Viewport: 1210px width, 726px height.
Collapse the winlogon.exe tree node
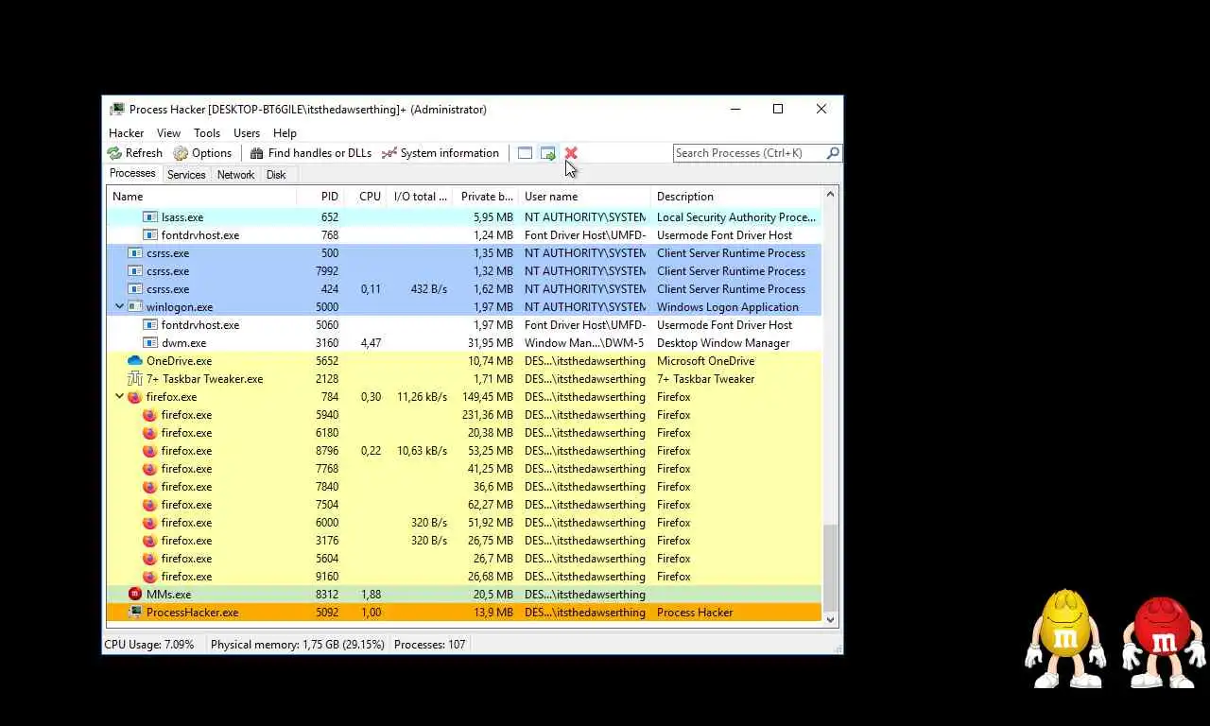pos(120,307)
